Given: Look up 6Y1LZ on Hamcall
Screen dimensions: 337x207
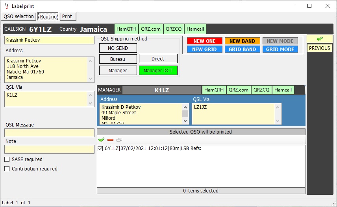Looking at the screenshot, I should tap(195, 29).
